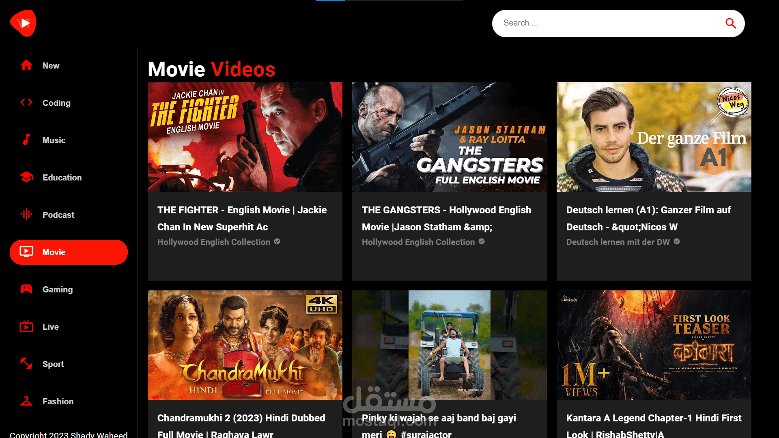Screen dimensions: 779x438
Task: Open the Podcast category
Action: (x=69, y=215)
